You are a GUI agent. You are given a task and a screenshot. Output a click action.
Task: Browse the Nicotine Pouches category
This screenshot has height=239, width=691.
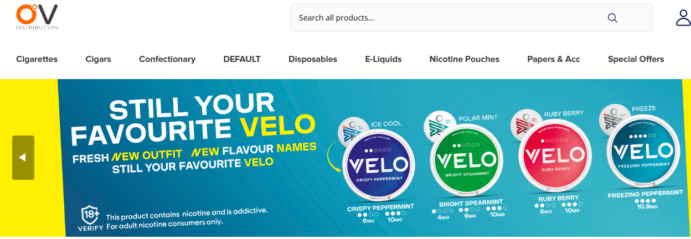pyautogui.click(x=465, y=59)
